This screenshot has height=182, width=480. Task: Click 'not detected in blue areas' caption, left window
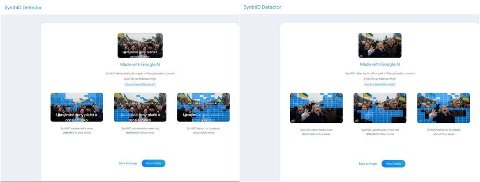[x=140, y=131]
